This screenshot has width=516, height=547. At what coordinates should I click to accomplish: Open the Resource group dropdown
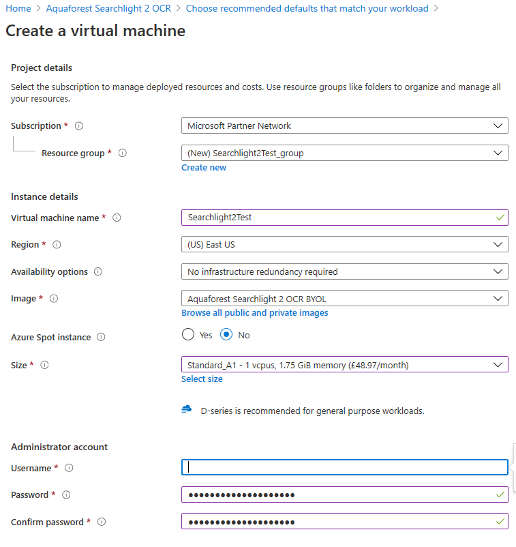point(344,153)
